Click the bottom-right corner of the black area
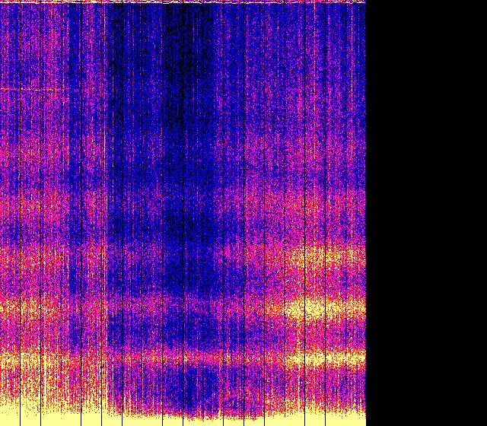 click(484, 423)
